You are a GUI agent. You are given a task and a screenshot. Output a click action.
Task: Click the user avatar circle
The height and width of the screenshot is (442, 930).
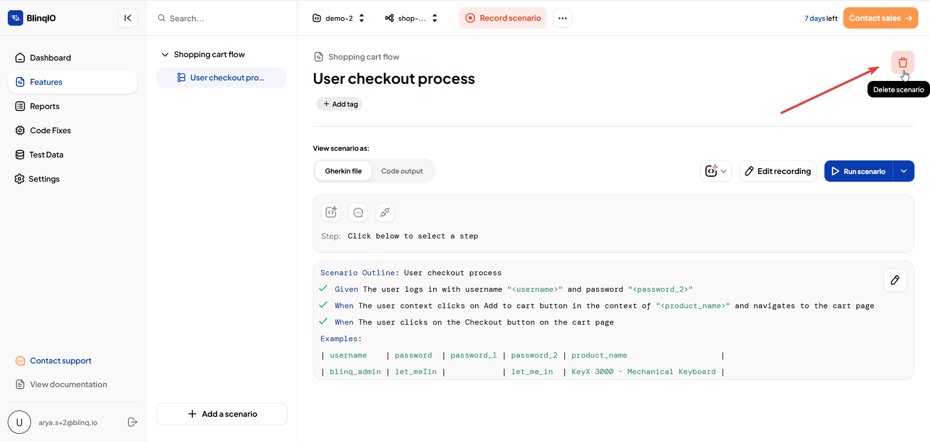coord(19,422)
